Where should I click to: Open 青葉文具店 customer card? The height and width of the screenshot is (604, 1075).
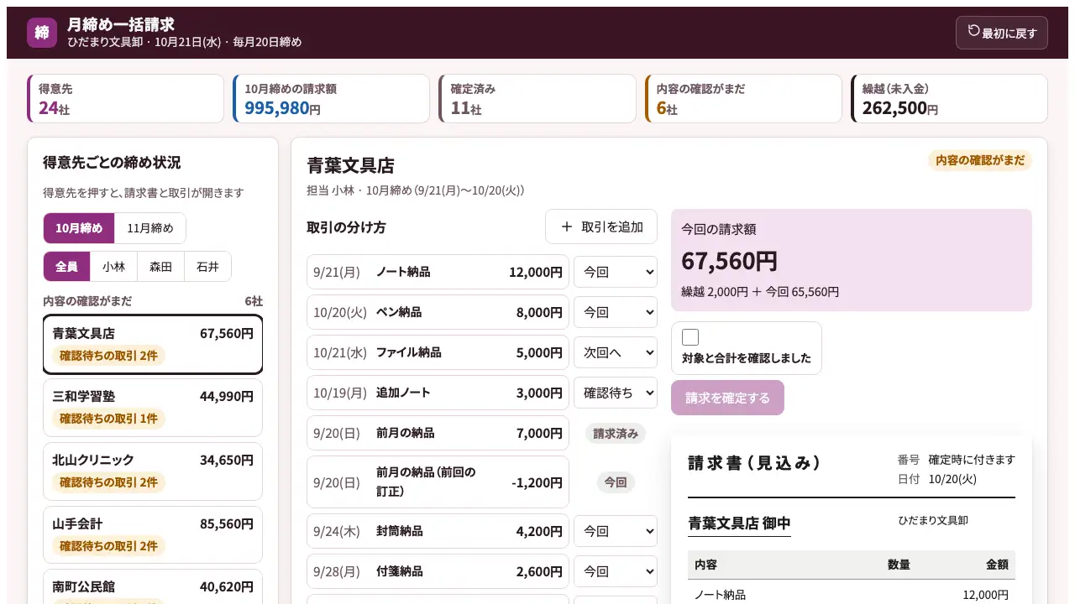[x=153, y=344]
